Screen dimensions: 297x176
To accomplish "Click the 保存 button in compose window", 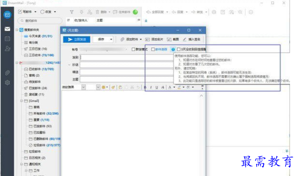I will pyautogui.click(x=101, y=39).
